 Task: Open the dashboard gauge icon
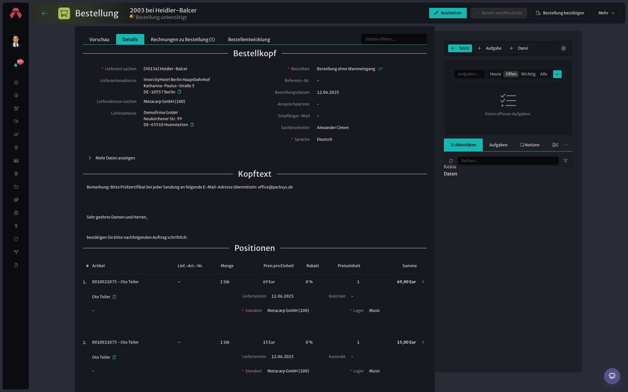pos(16,95)
